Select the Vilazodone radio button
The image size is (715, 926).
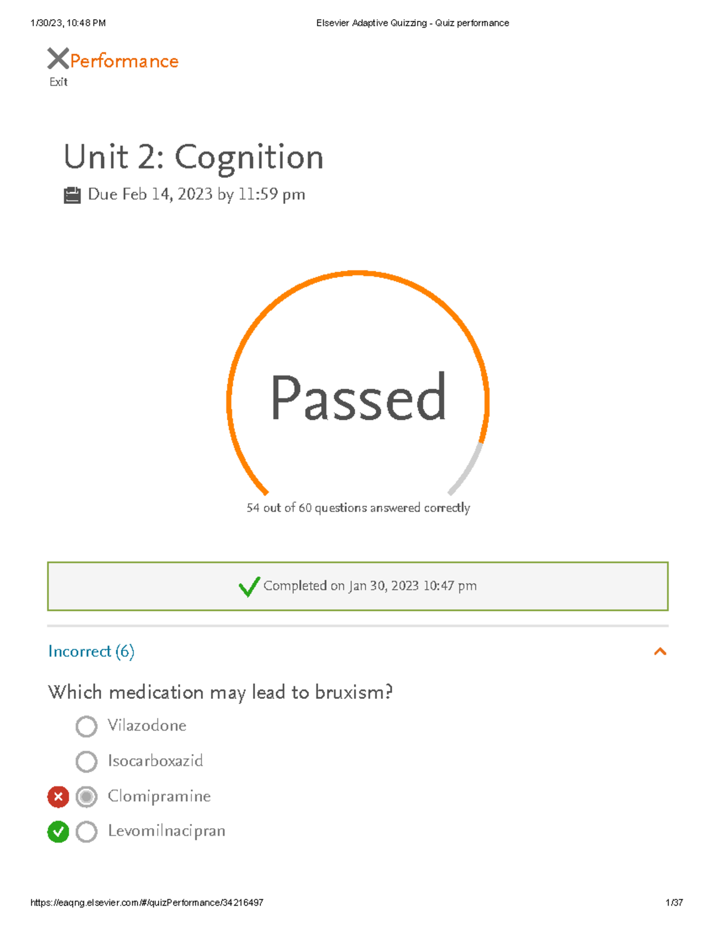point(86,726)
